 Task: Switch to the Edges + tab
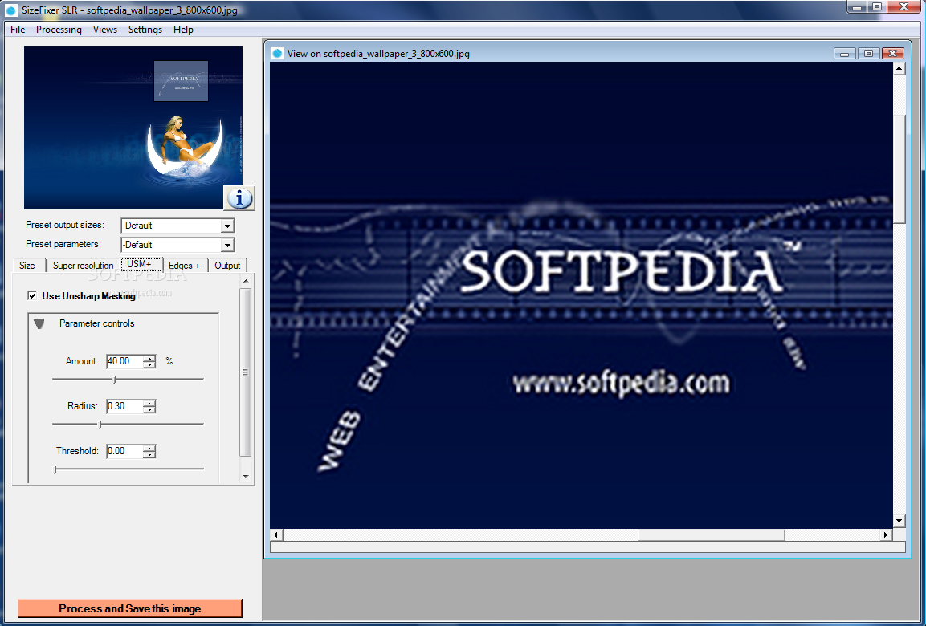pyautogui.click(x=184, y=266)
